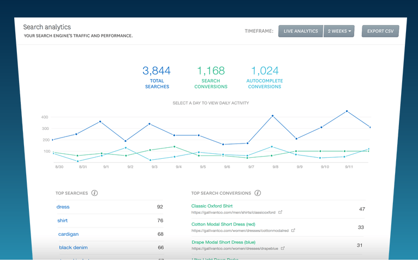418x275 pixels.
Task: Select the 9/6 total searches data point
Action: click(223, 145)
